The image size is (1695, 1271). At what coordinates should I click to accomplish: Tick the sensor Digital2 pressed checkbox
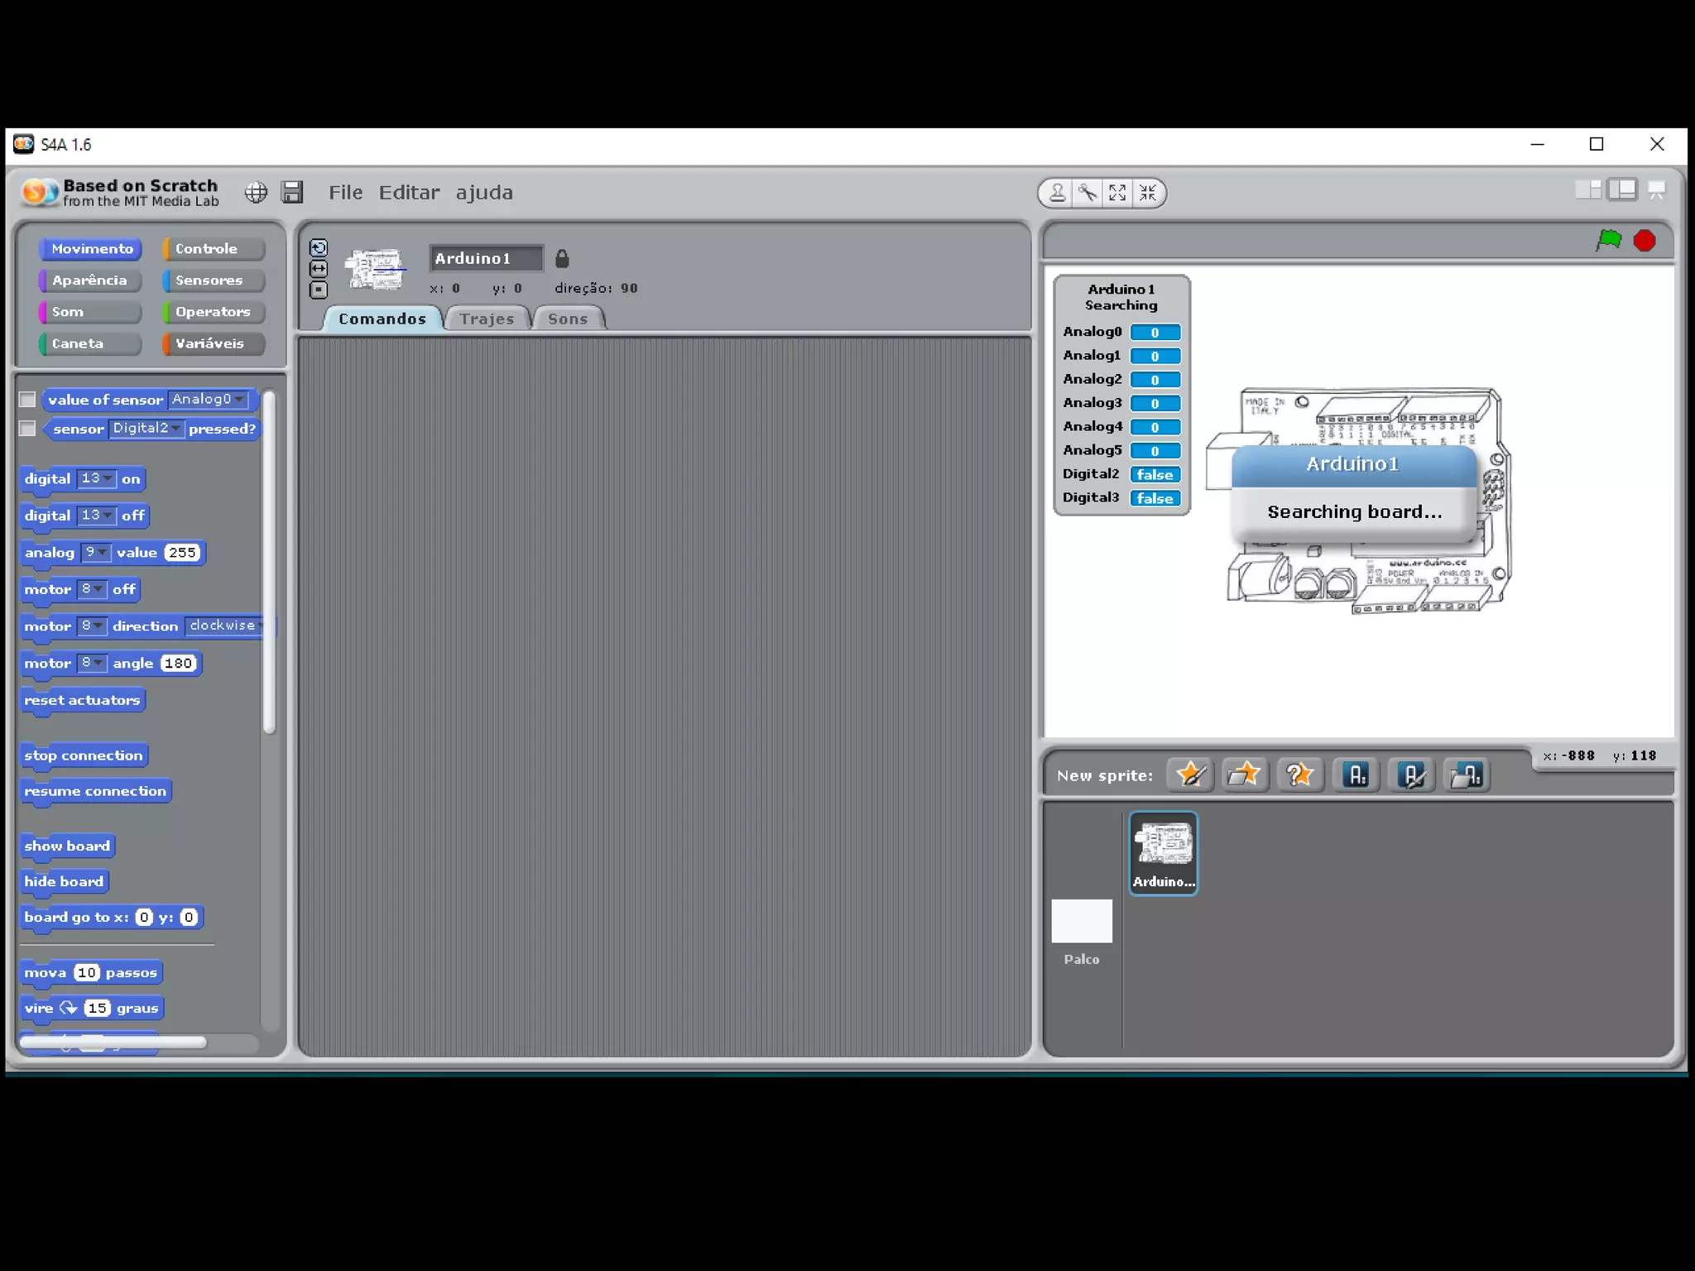click(x=27, y=429)
